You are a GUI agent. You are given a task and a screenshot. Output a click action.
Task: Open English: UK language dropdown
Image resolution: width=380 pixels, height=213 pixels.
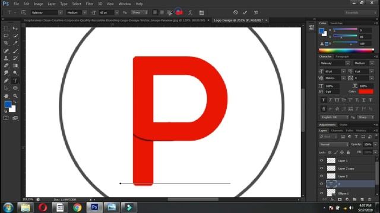[334, 117]
